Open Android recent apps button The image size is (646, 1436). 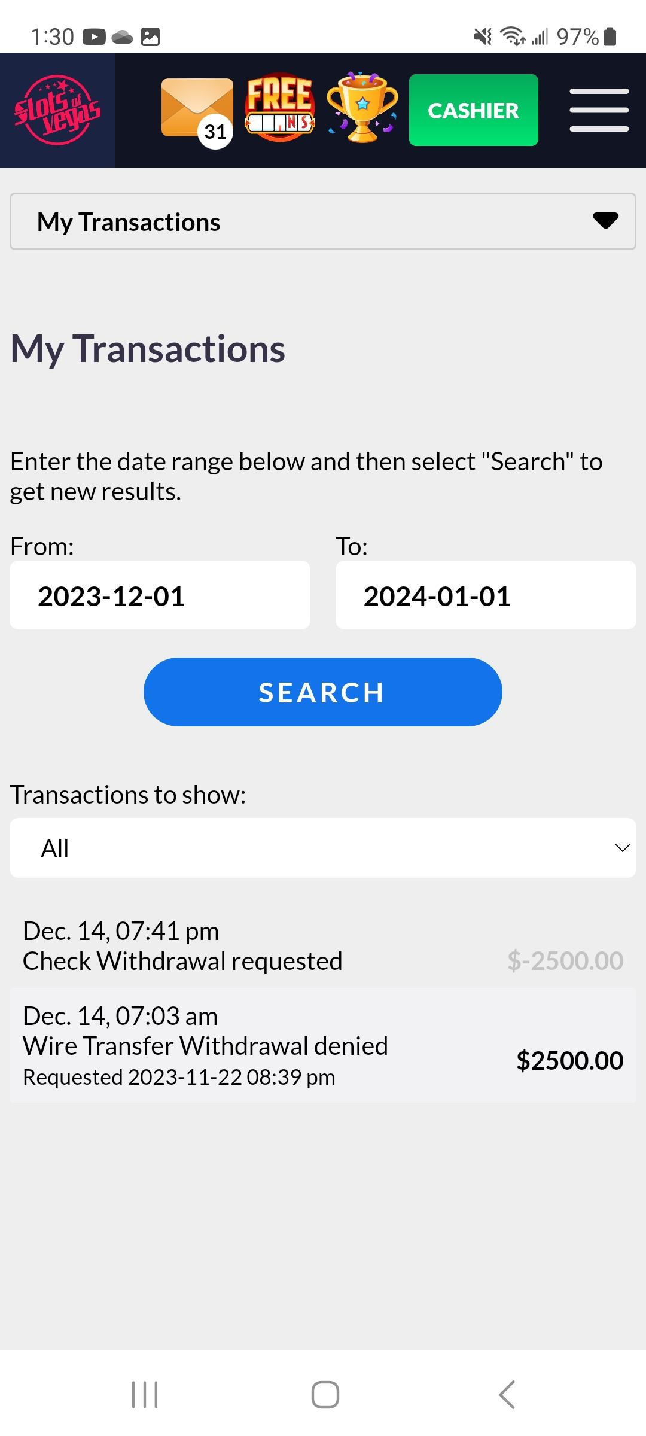point(145,1394)
